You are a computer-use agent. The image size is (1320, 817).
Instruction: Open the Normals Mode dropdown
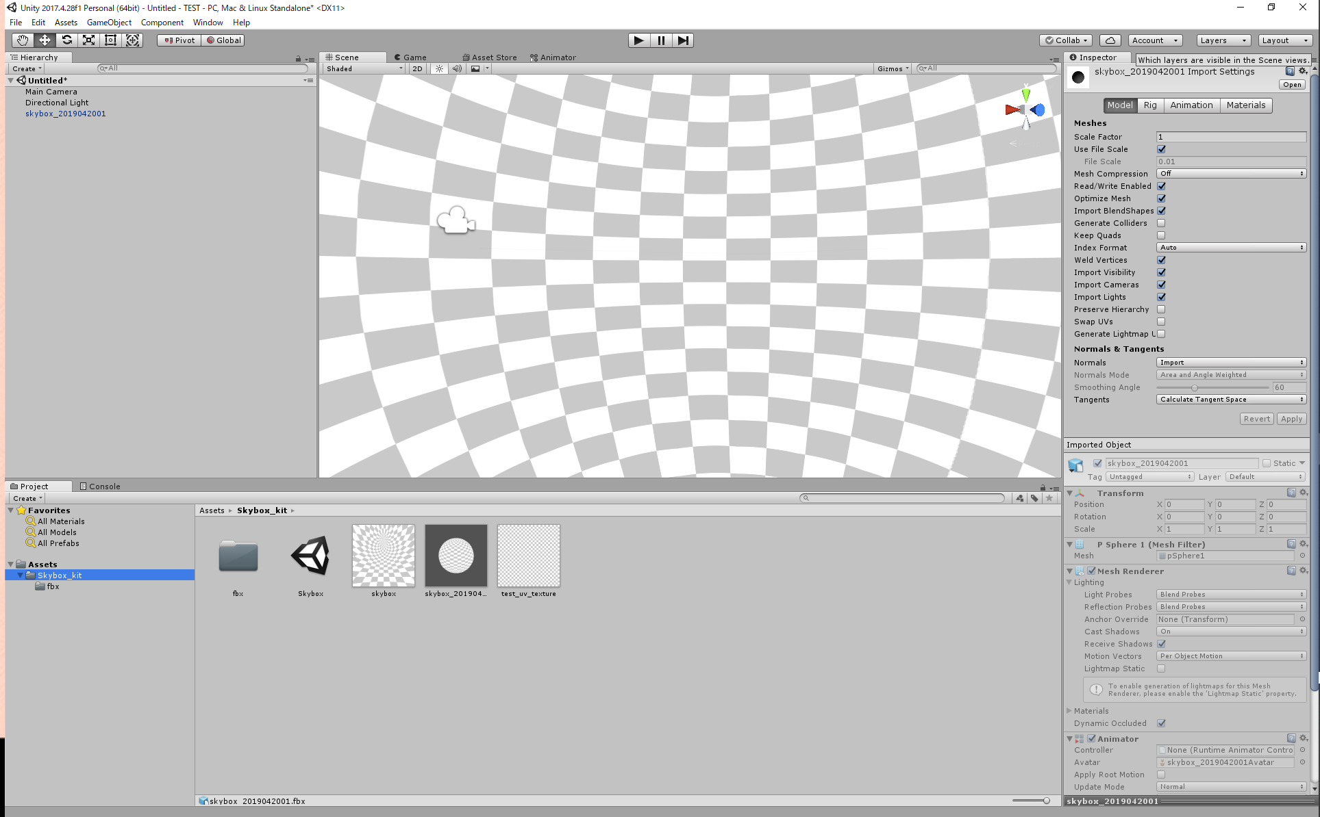pyautogui.click(x=1230, y=374)
